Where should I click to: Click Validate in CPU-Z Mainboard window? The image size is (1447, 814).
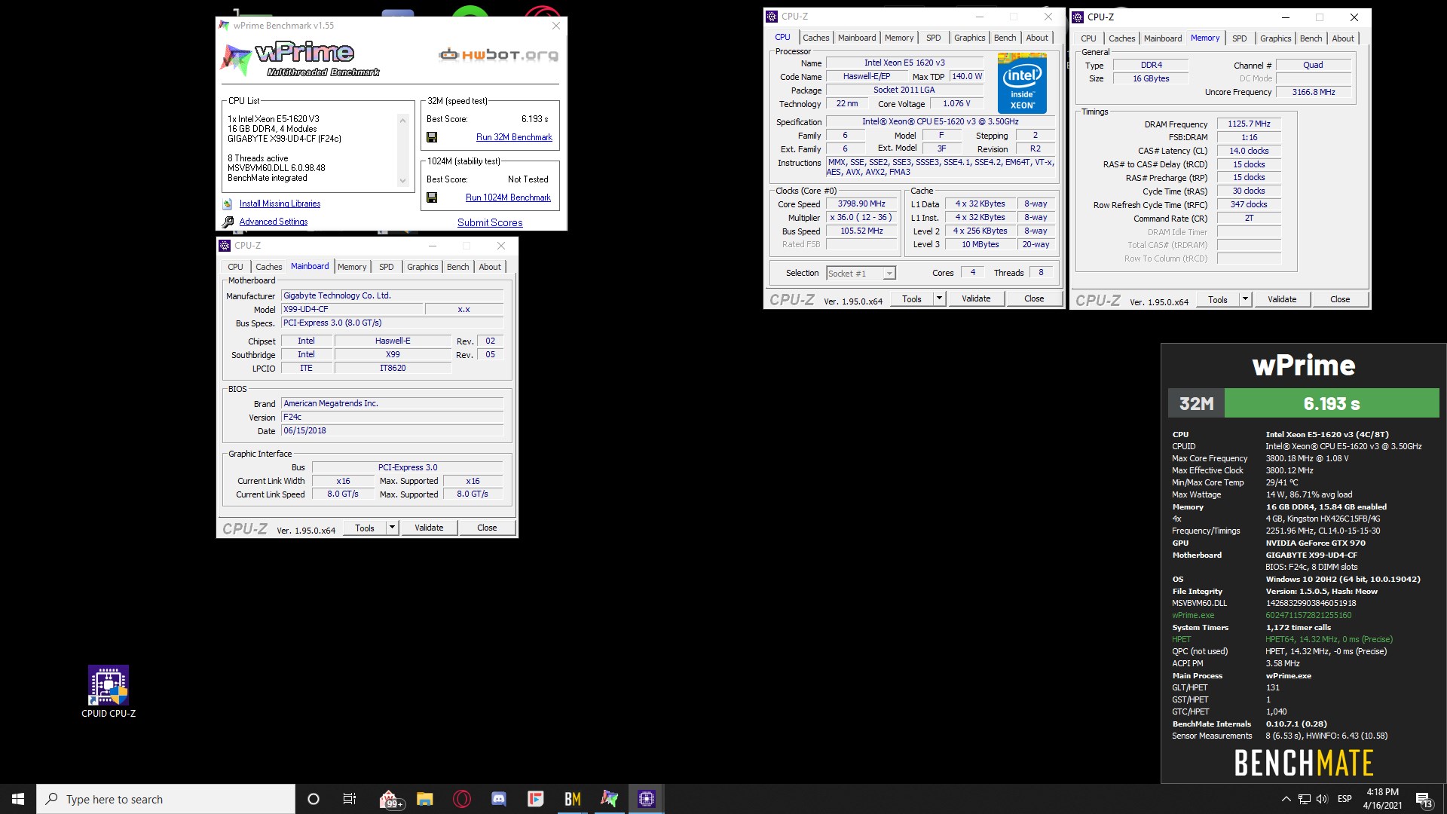(x=429, y=528)
